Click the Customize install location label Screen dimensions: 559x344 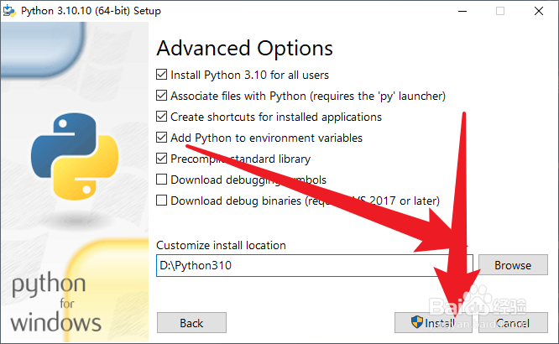[221, 245]
